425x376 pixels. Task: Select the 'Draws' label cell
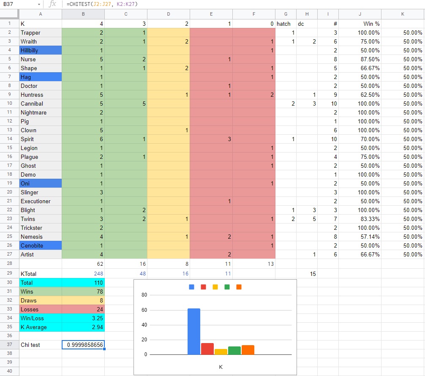point(41,300)
